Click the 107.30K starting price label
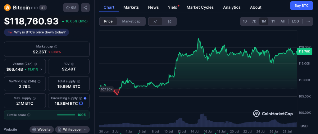The width and height of the screenshot is (318, 134). pos(107,90)
